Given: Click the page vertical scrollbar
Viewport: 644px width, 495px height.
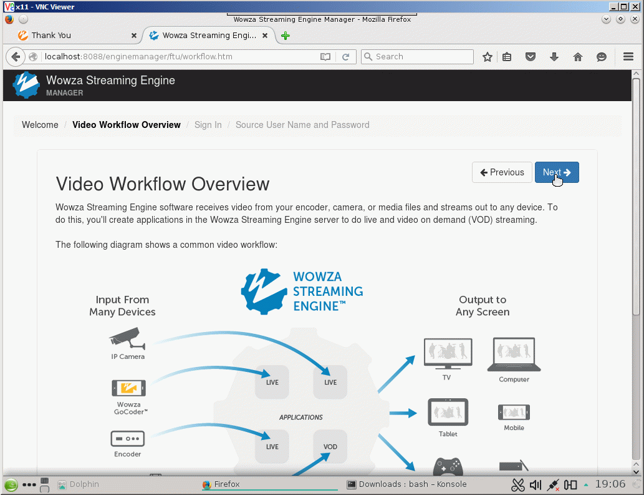Looking at the screenshot, I should coord(636,197).
